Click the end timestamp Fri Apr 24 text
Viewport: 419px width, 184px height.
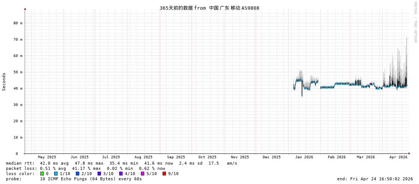click(375, 179)
